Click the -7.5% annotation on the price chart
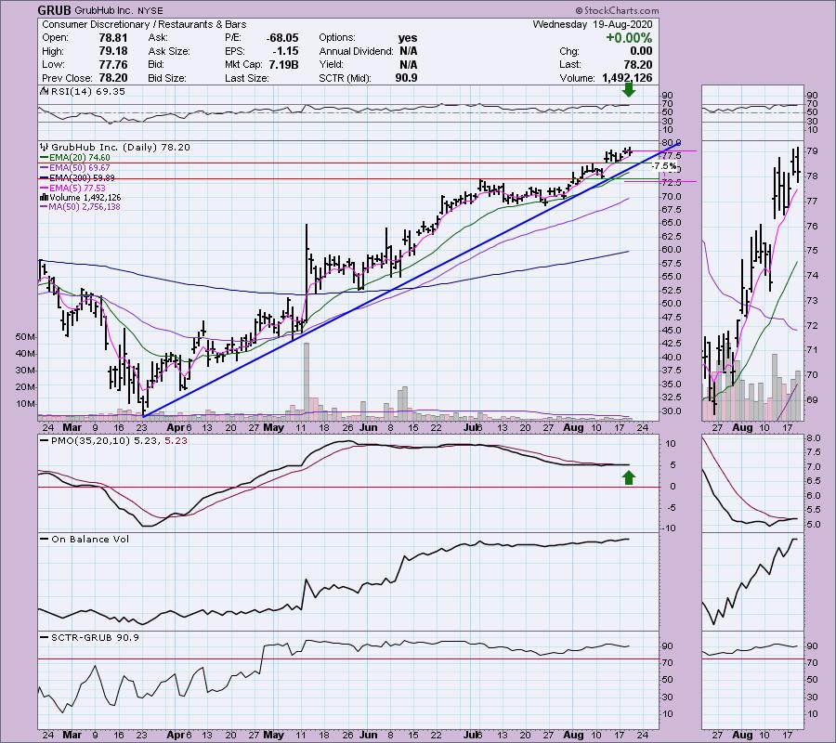836x743 pixels. coord(664,166)
